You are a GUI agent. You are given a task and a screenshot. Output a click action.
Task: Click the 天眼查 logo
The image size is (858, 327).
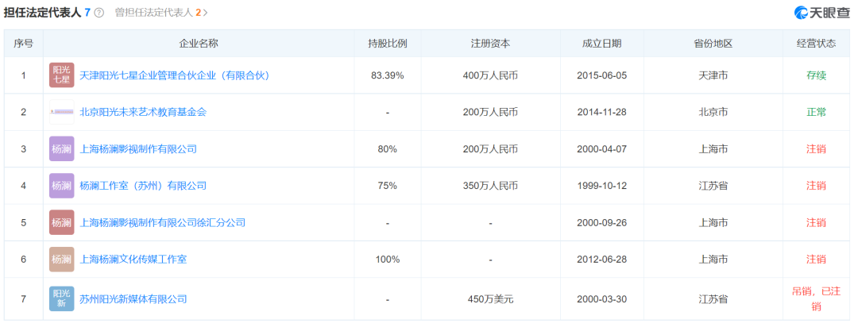(821, 13)
